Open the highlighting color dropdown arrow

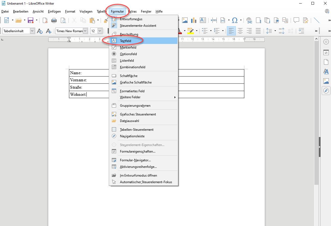(x=196, y=31)
